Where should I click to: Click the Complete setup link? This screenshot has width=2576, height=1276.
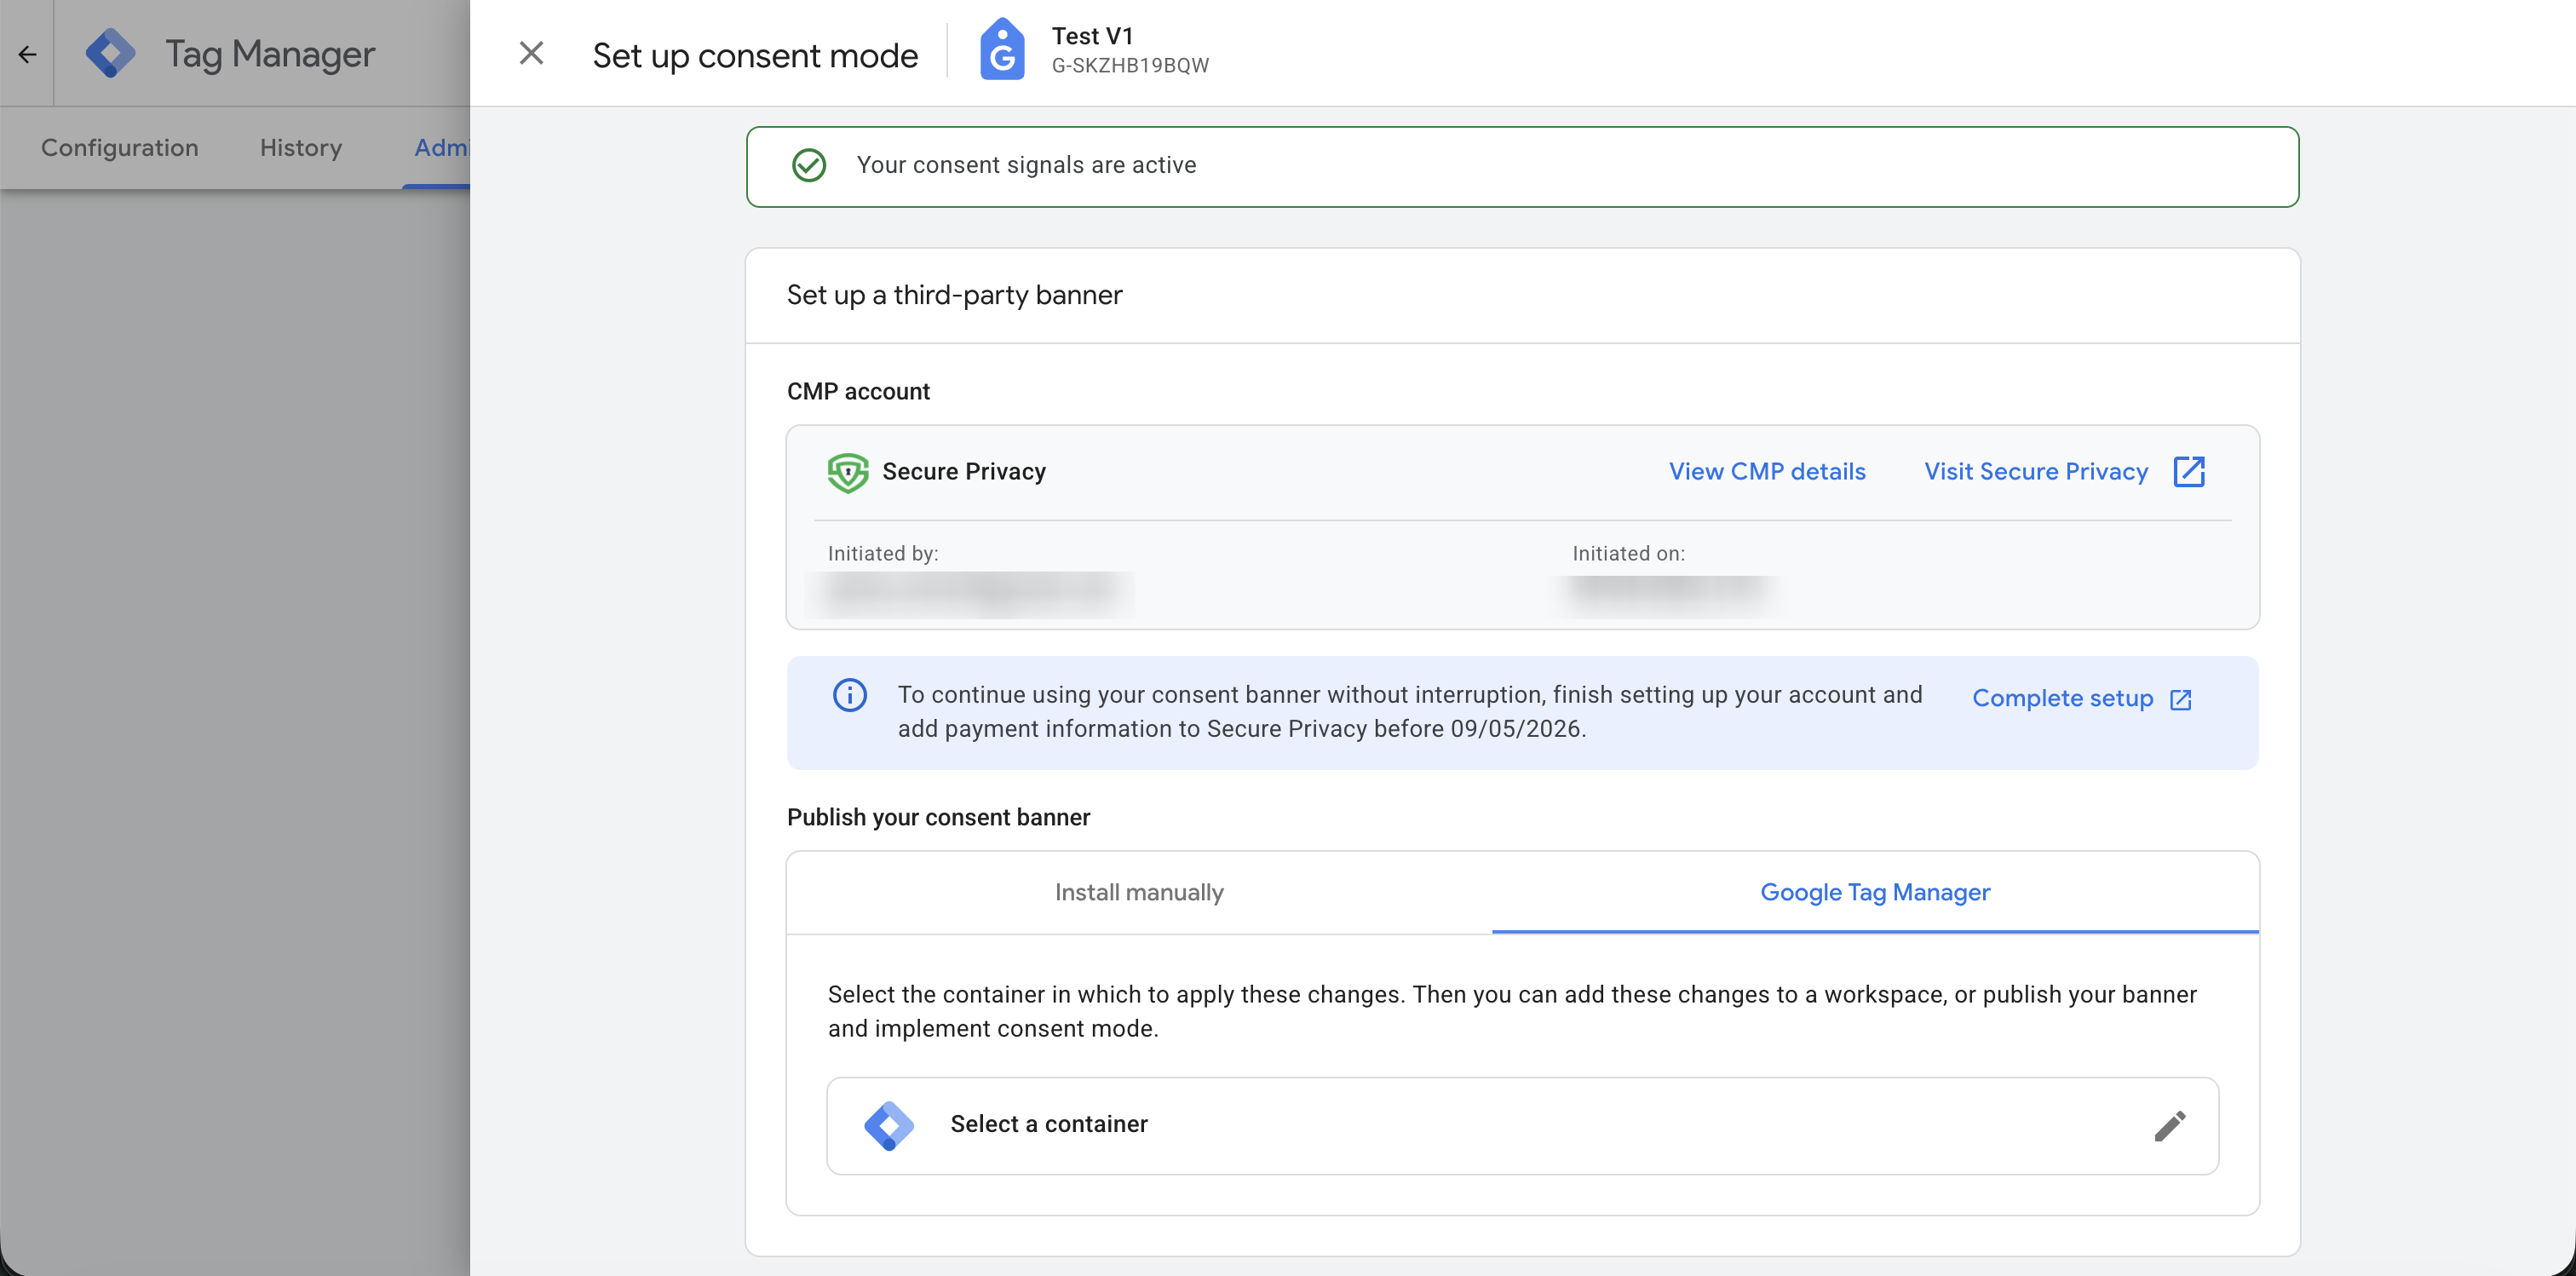pyautogui.click(x=2062, y=699)
